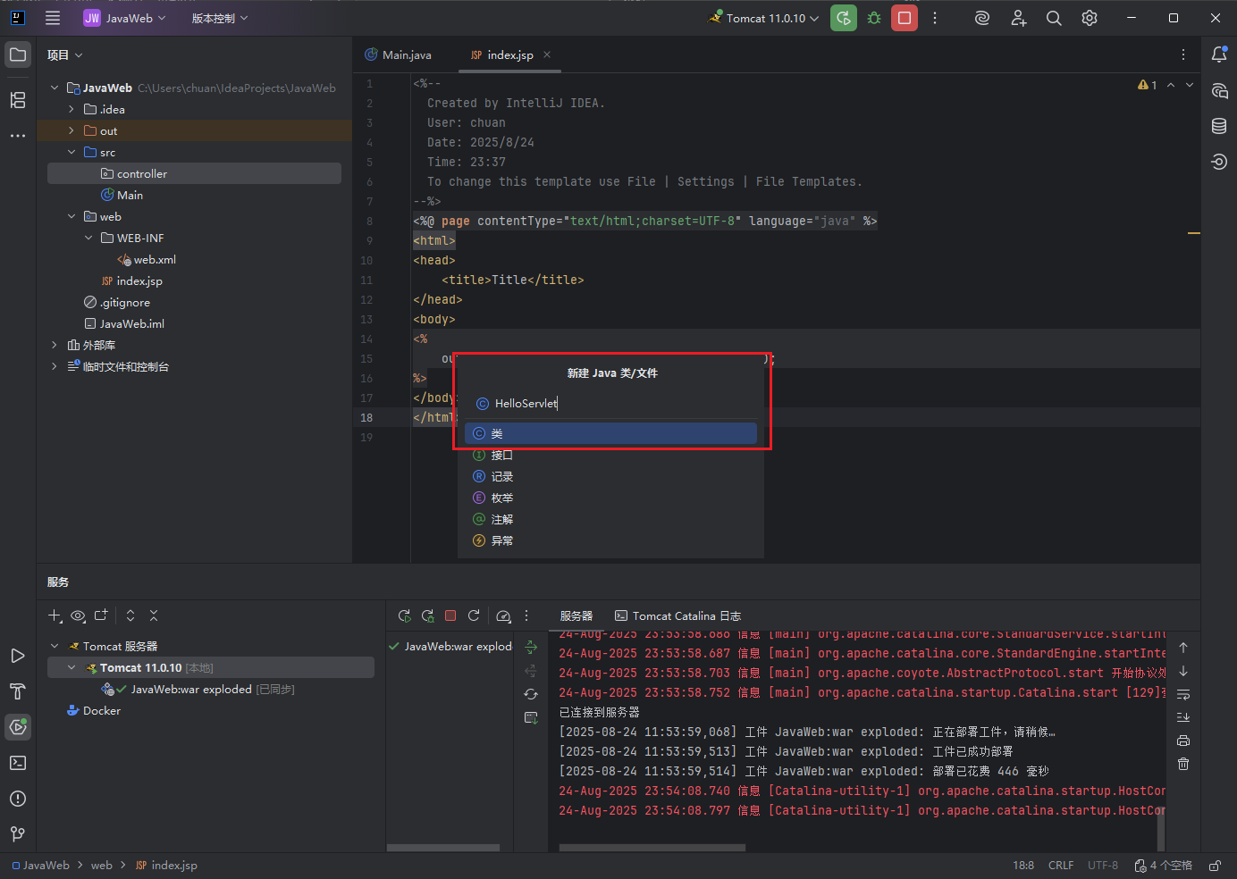
Task: Select 枚举 in new class popup
Action: click(x=610, y=498)
